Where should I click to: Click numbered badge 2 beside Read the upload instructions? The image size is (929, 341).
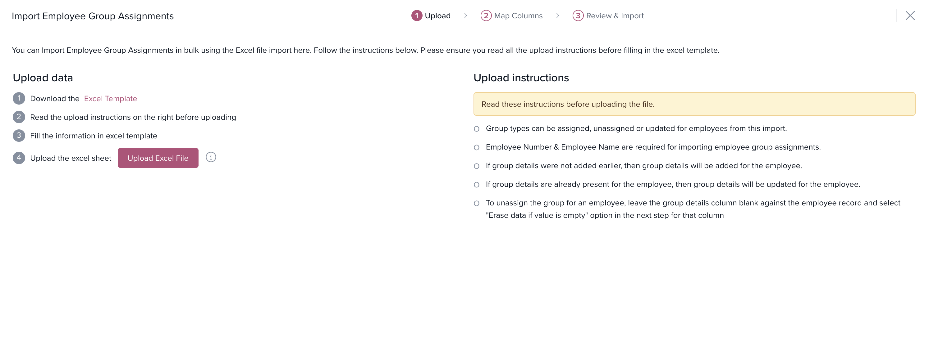[x=19, y=117]
